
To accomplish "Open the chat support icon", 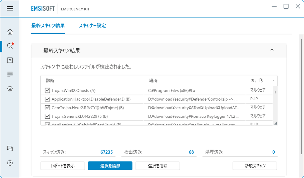I will tap(10, 148).
